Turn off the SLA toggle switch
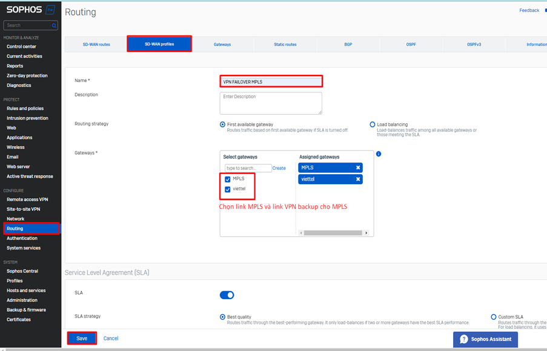Image resolution: width=547 pixels, height=351 pixels. [x=227, y=295]
